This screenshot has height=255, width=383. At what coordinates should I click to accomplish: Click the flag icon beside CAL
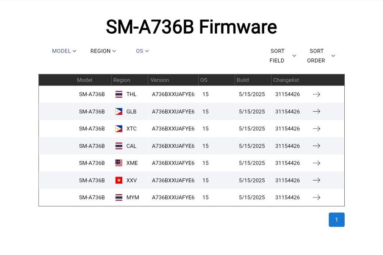point(119,146)
